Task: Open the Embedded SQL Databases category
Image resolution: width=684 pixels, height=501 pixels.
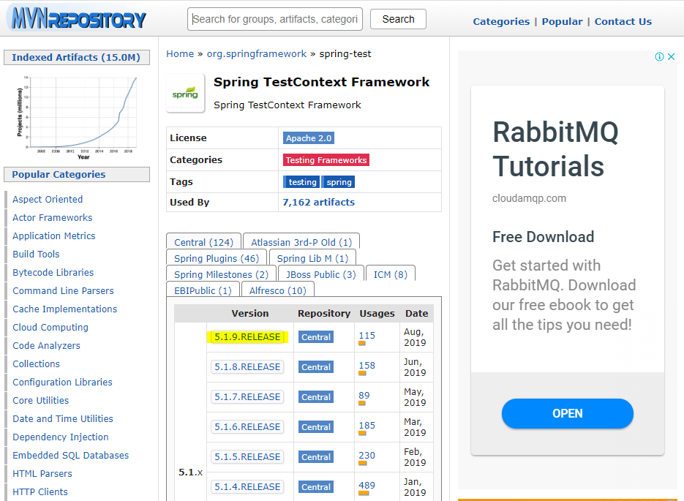Action: pyautogui.click(x=71, y=455)
